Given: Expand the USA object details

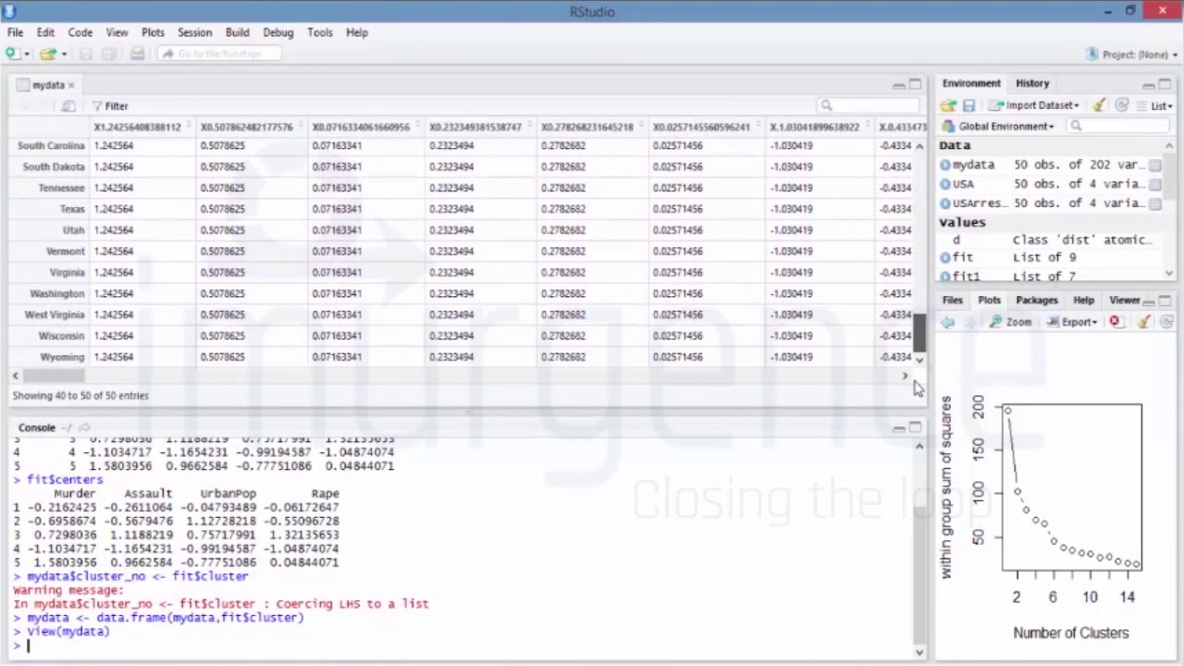Looking at the screenshot, I should coord(945,184).
